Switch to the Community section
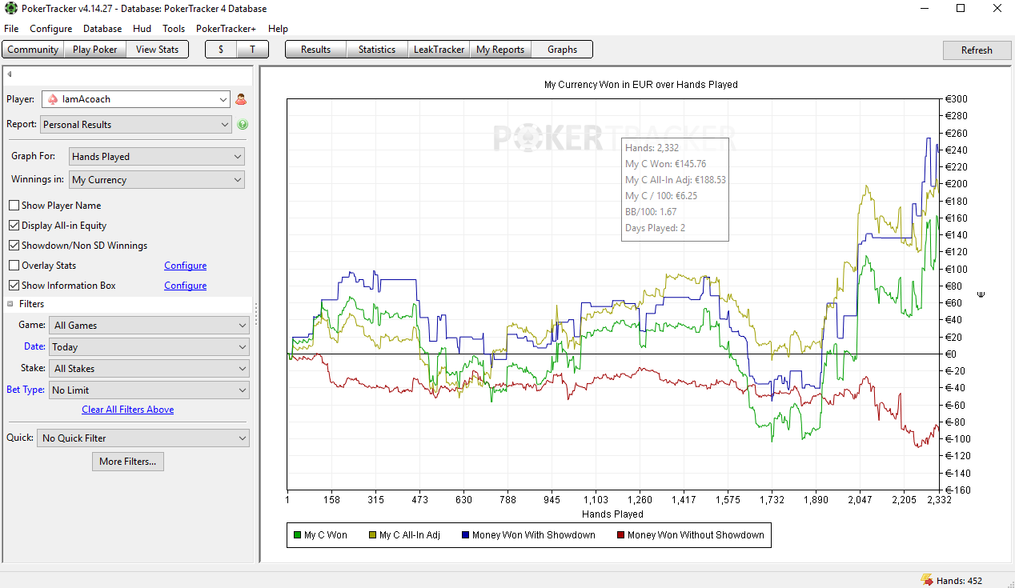The height and width of the screenshot is (588, 1015). pos(33,50)
